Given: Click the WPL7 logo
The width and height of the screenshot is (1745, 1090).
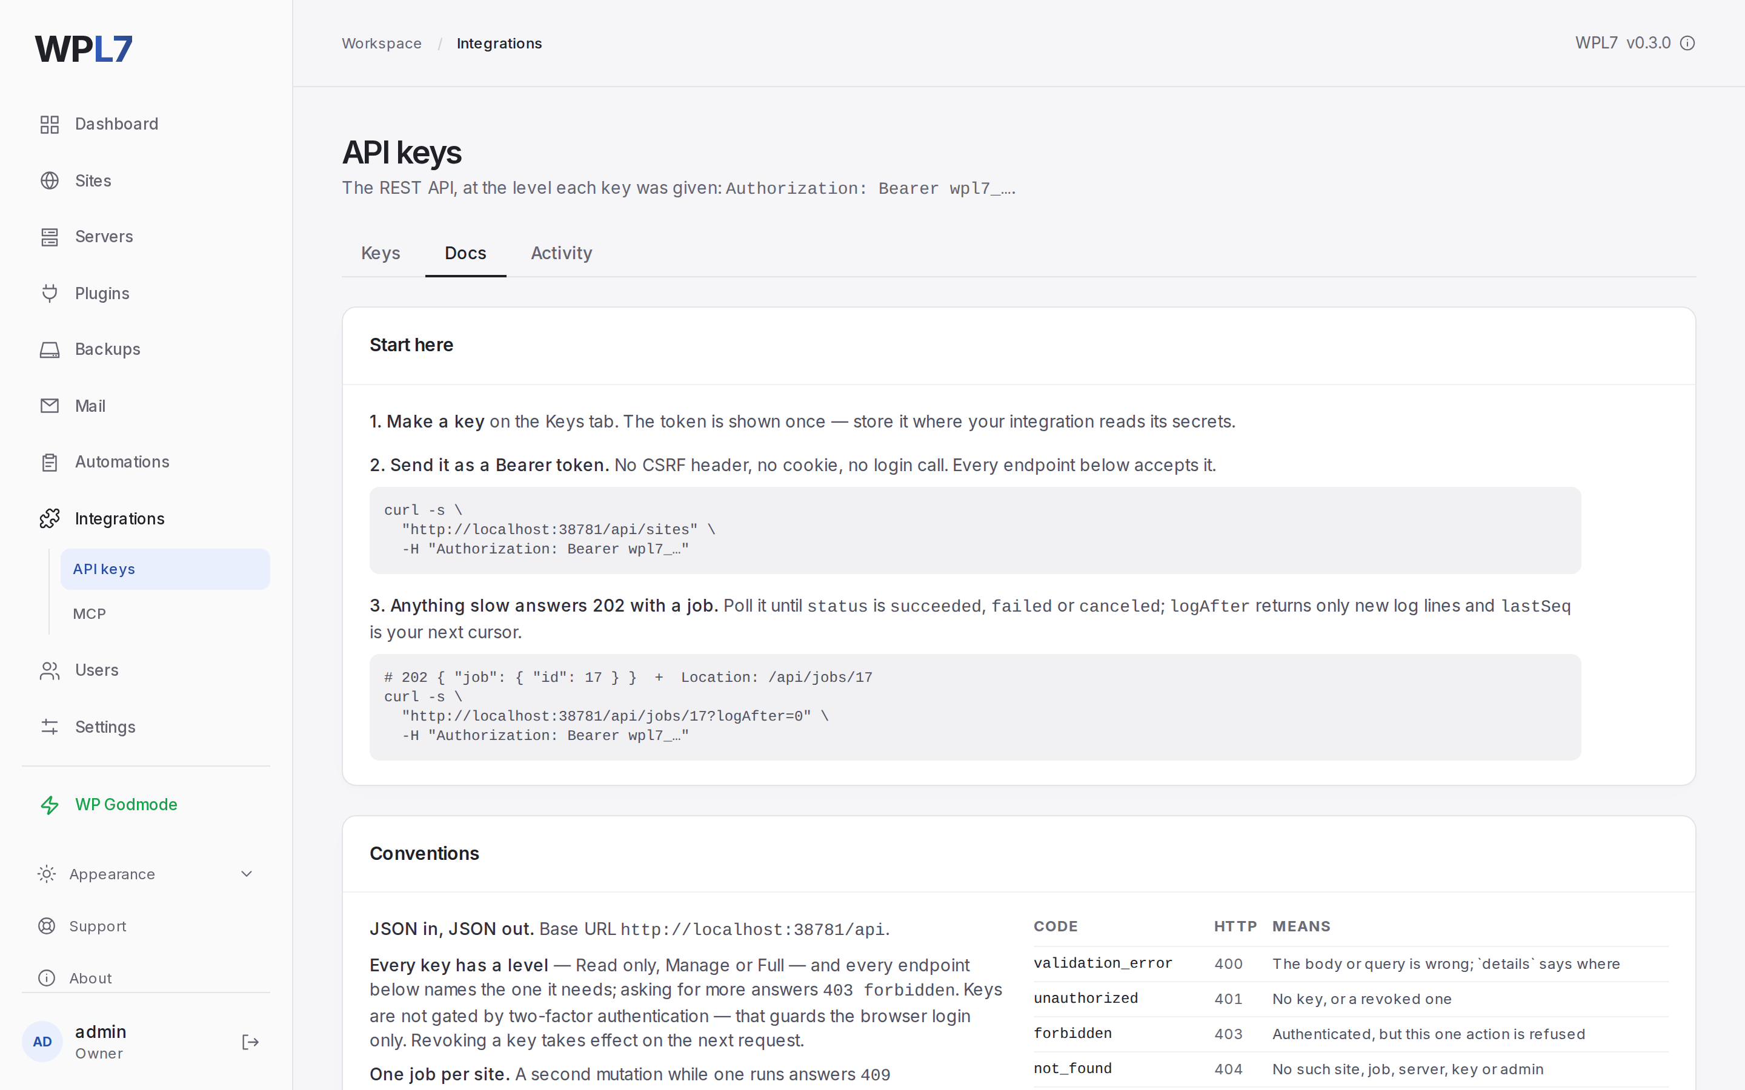Looking at the screenshot, I should point(84,49).
